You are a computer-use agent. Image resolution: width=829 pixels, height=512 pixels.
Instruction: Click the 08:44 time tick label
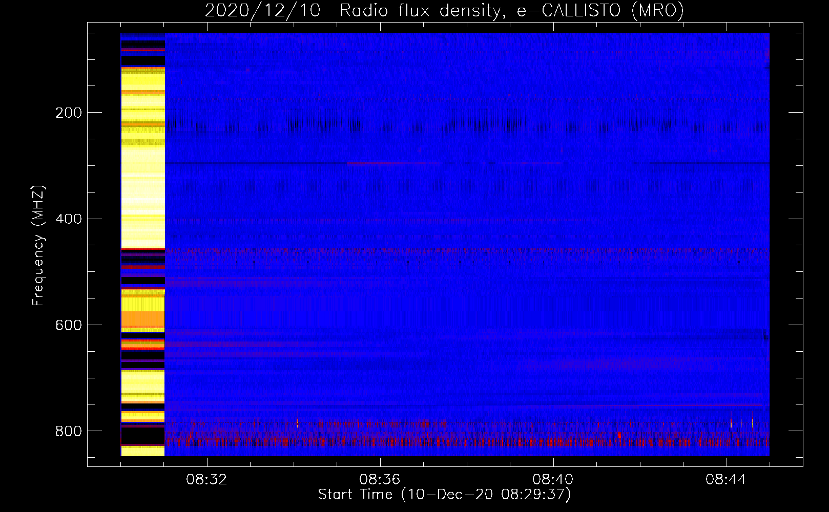coord(726,480)
